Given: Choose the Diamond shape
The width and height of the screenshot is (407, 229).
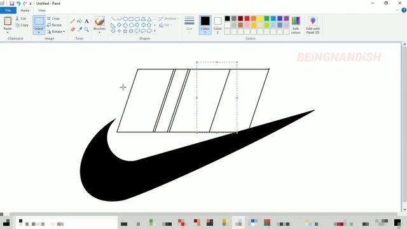Looking at the screenshot, I should [x=119, y=25].
